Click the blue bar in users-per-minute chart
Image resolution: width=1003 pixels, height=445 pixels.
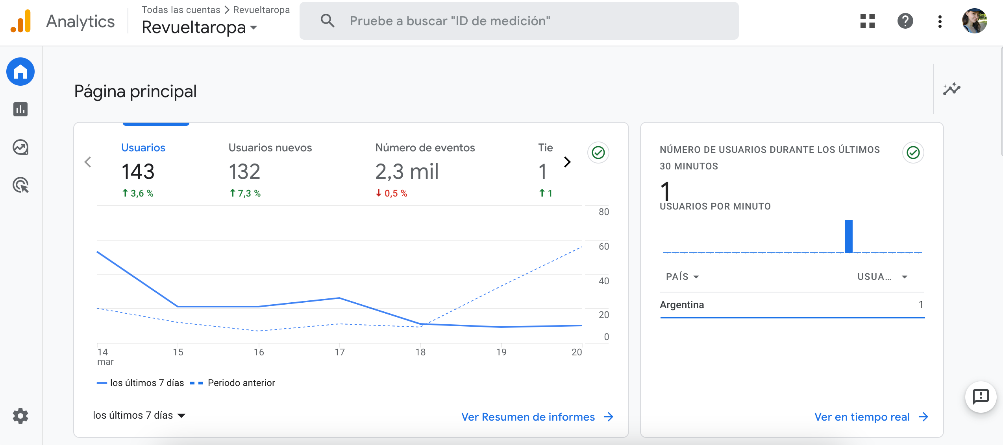point(848,236)
